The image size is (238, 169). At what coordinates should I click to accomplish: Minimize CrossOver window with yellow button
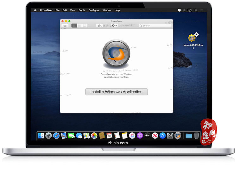[66, 21]
